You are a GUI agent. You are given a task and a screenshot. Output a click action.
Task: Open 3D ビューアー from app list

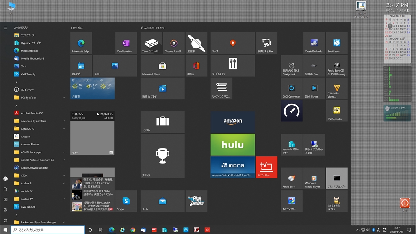pos(40,90)
